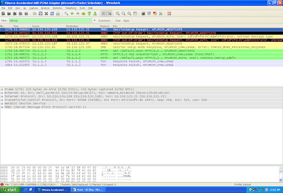Click into the ntlmssp filter field
Viewport: 283px width, 193px height.
pos(50,21)
